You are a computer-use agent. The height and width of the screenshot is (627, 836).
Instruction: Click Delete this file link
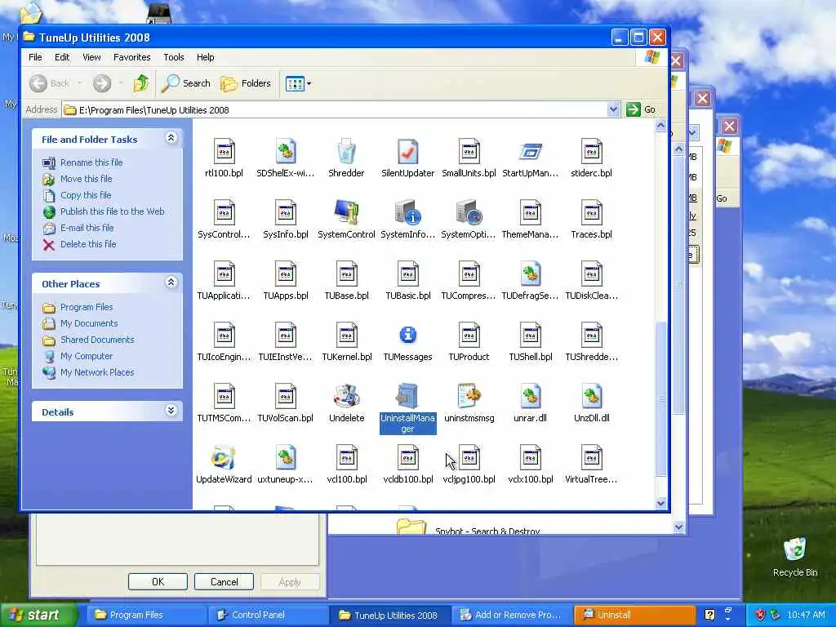[x=88, y=244]
